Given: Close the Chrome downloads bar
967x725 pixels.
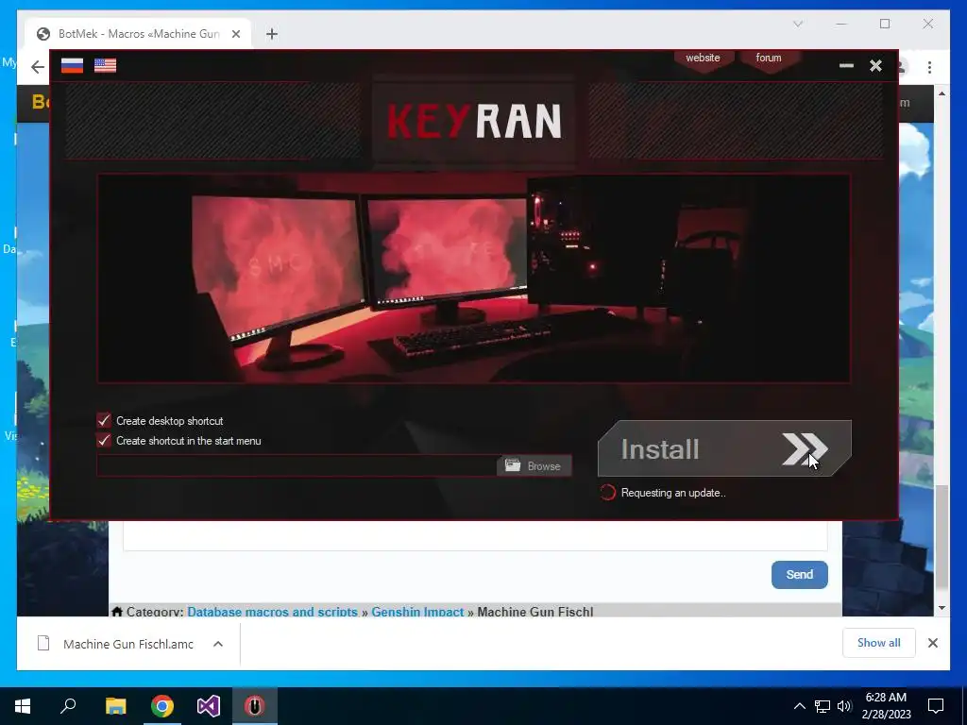Looking at the screenshot, I should (x=932, y=643).
